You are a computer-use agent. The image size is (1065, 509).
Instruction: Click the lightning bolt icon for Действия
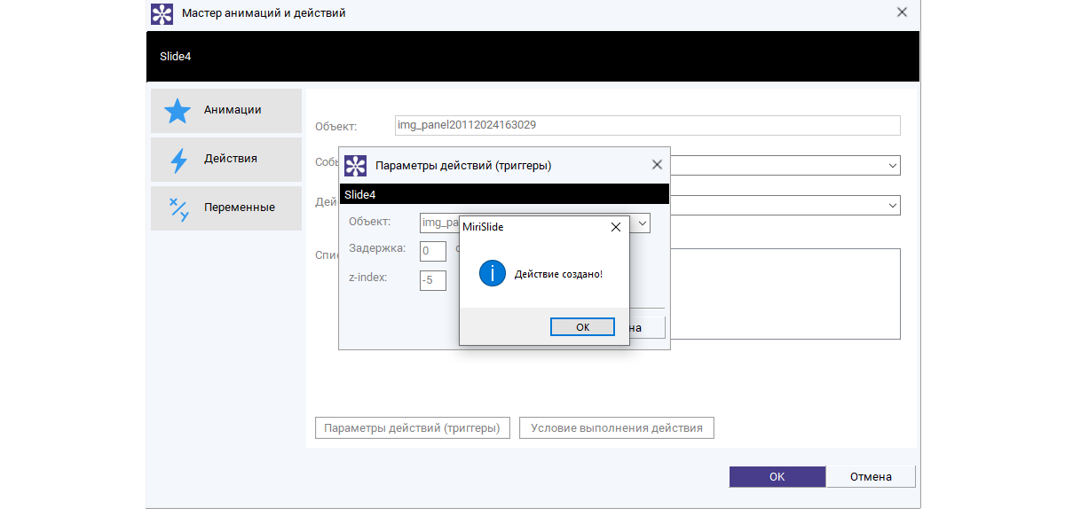coord(178,160)
